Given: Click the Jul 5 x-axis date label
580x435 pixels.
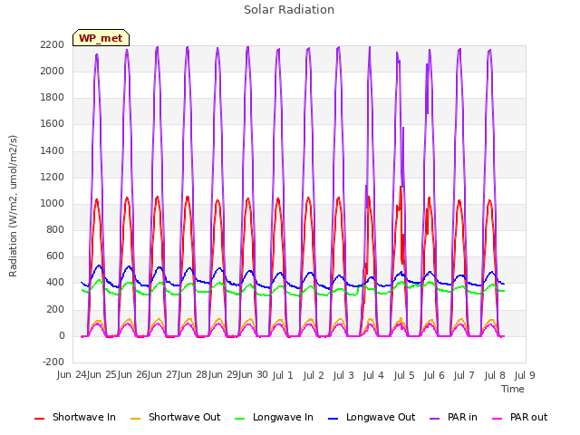Looking at the screenshot, I should click(404, 375).
